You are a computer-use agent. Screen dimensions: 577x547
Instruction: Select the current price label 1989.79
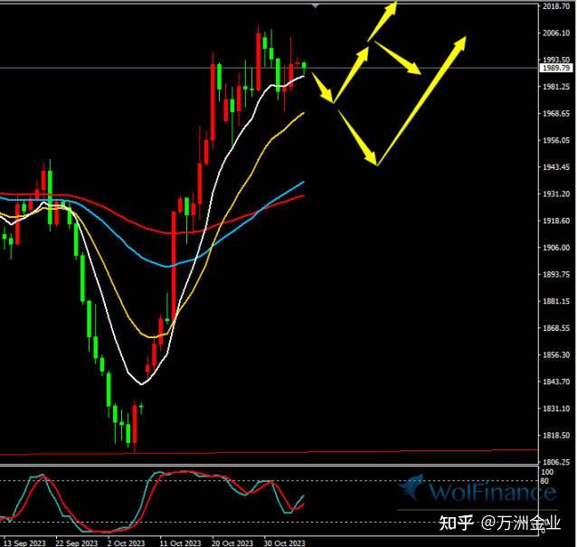[x=557, y=68]
